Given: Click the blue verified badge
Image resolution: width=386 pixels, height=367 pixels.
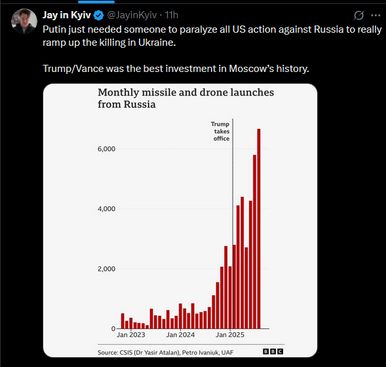Looking at the screenshot, I should tap(99, 16).
